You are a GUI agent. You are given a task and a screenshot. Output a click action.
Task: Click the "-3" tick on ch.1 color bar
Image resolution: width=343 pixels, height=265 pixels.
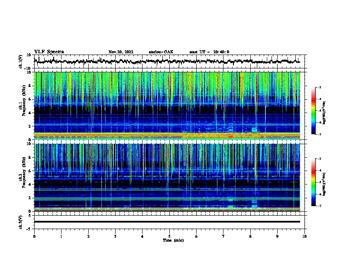click(320, 87)
